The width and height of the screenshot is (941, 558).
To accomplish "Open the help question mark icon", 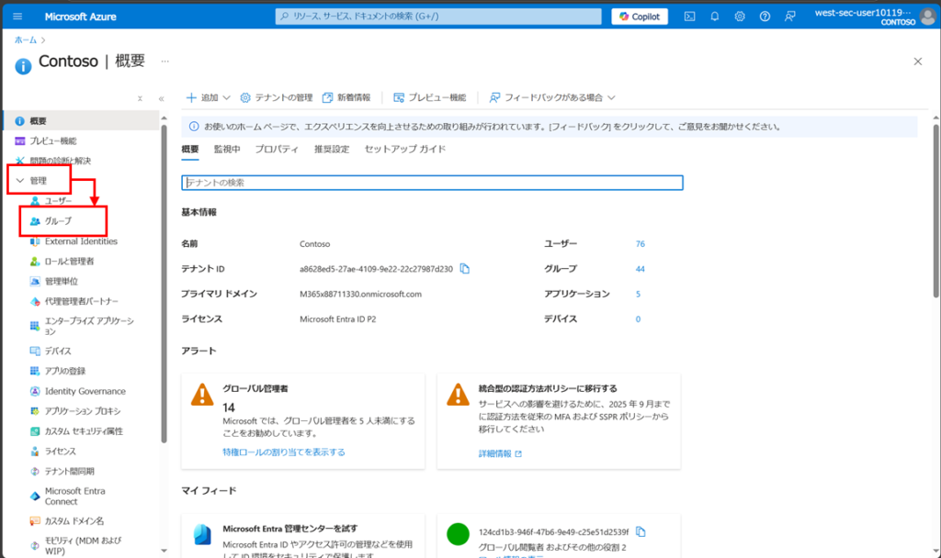I will pos(765,17).
